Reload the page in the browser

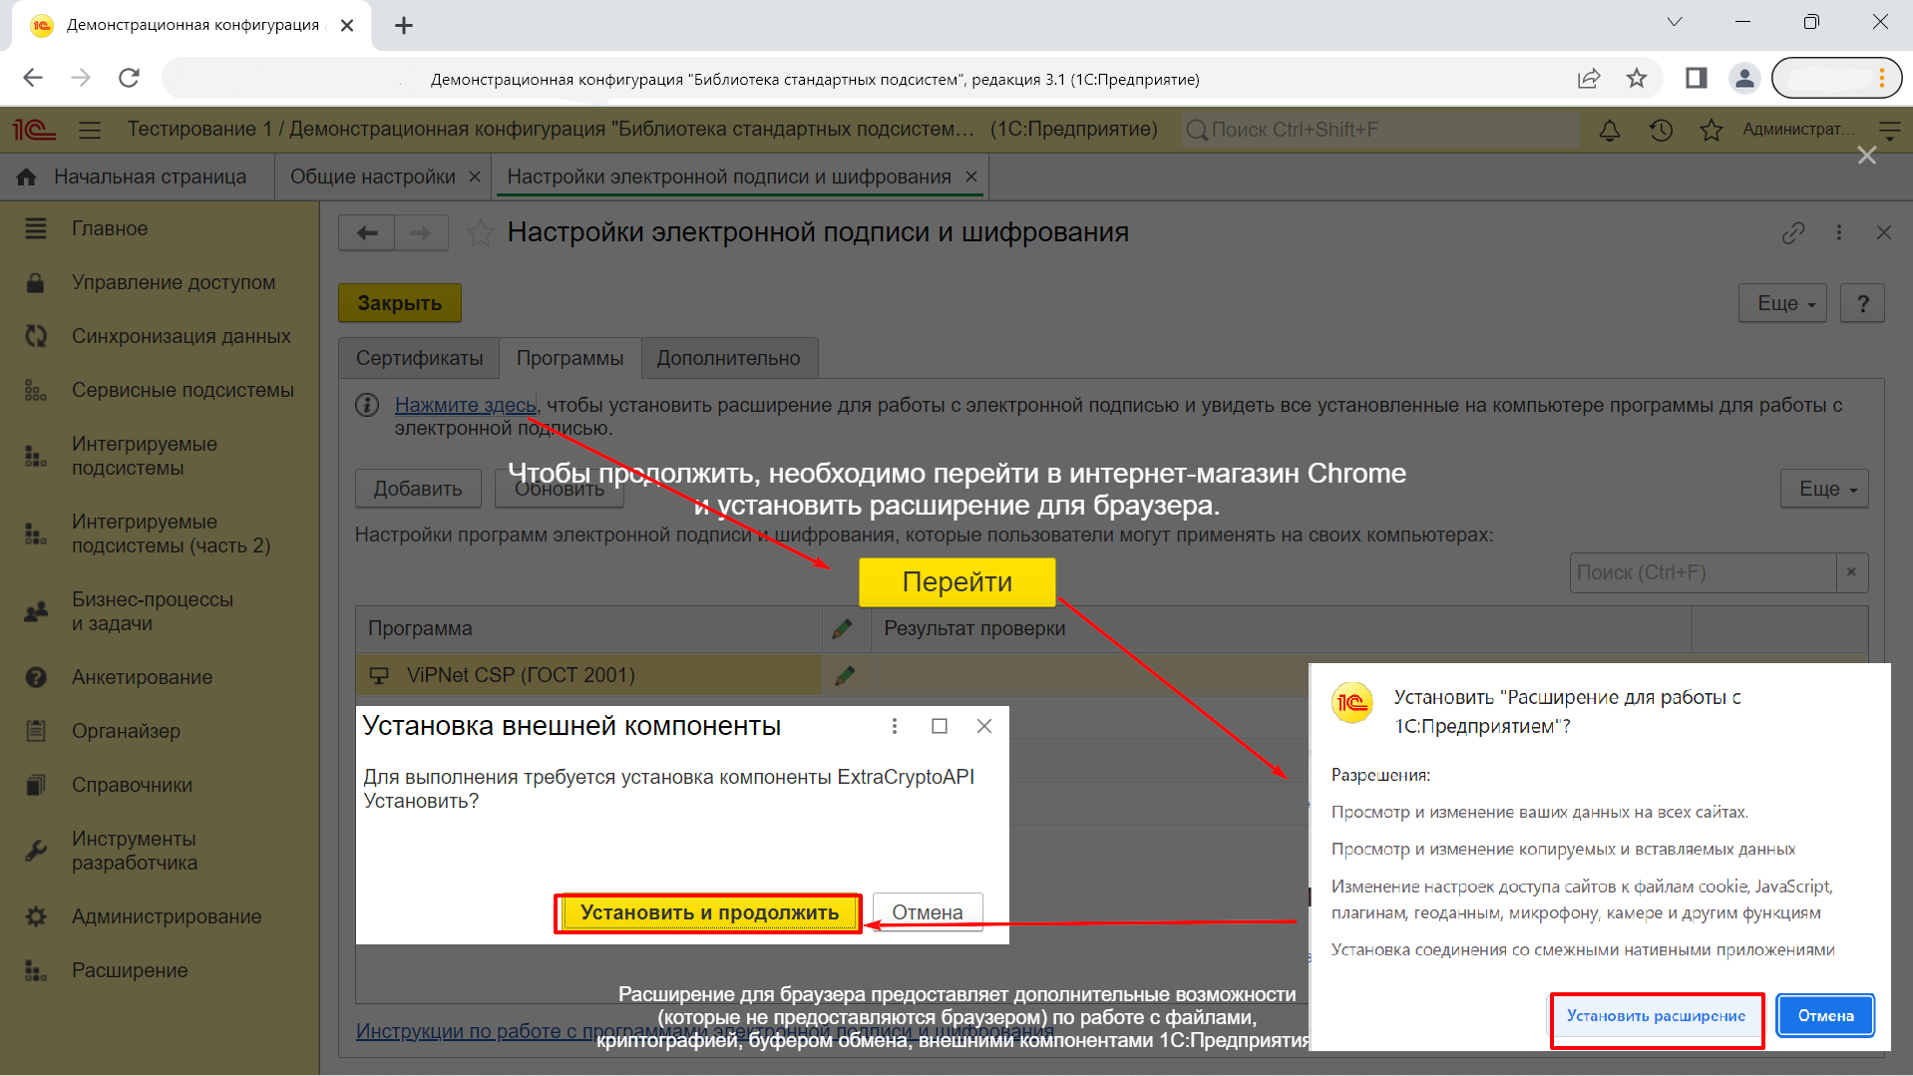pos(129,78)
